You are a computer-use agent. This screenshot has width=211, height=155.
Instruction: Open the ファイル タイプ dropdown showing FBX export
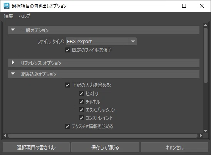coord(101,41)
